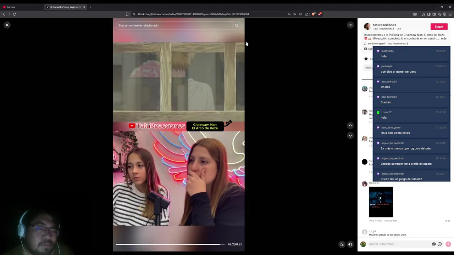Open the browser hamburger menu
The image size is (454, 255).
(450, 14)
